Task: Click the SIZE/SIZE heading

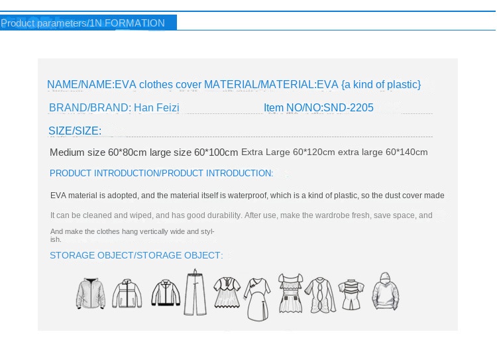Action: tap(75, 131)
